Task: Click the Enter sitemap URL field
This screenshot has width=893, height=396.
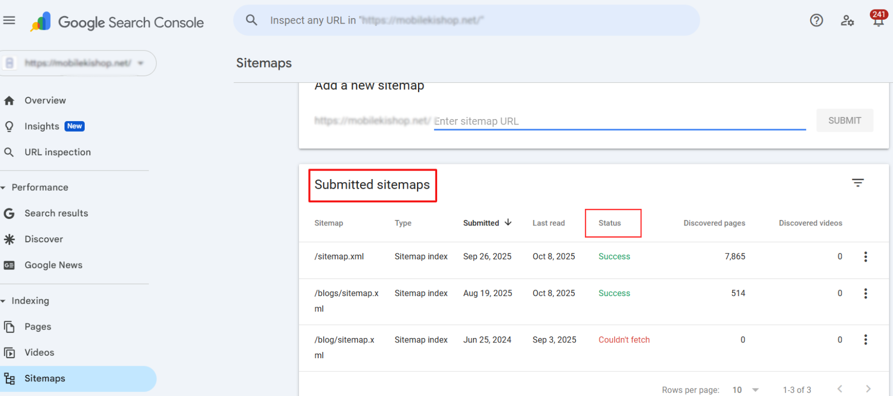Action: [620, 121]
